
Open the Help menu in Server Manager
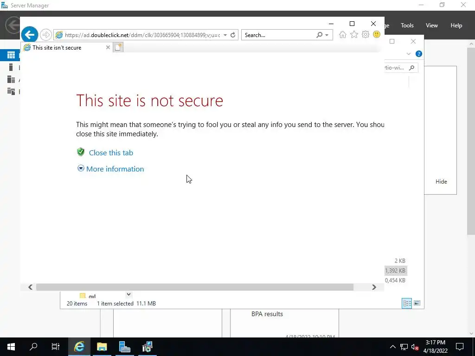point(456,25)
